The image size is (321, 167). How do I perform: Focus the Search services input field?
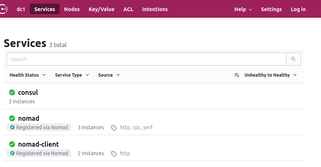point(146,59)
